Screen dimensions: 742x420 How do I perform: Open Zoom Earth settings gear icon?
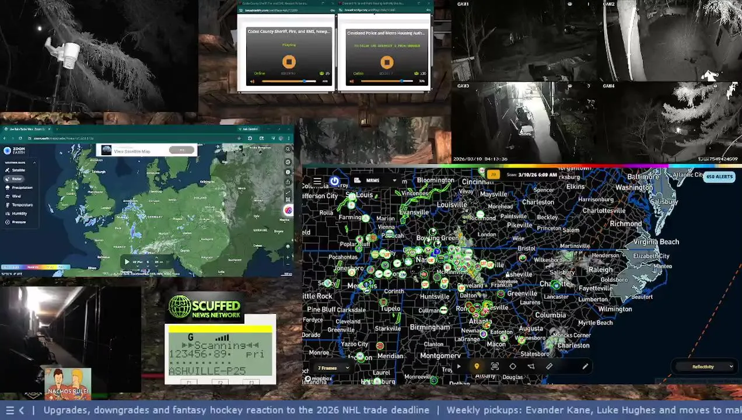point(288,162)
